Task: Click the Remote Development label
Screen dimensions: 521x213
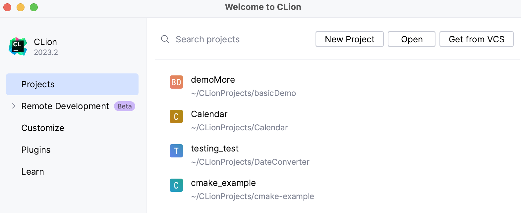Action: [x=65, y=106]
